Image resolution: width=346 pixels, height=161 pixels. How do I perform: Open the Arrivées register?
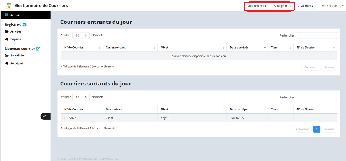coord(16,31)
